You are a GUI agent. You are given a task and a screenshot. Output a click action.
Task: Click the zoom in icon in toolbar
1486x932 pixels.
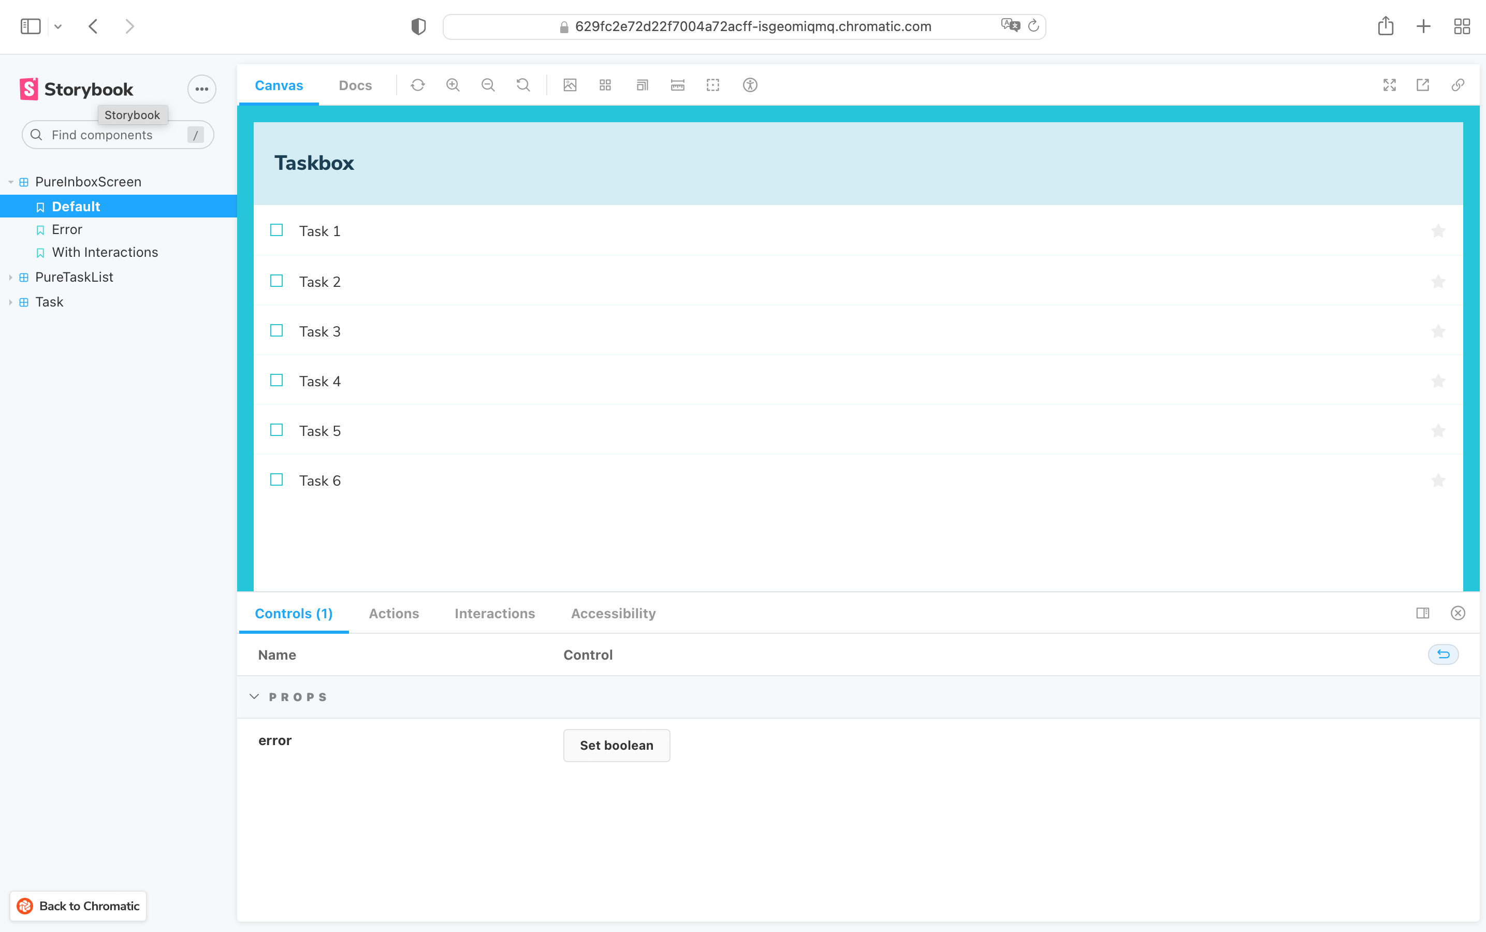pyautogui.click(x=453, y=85)
